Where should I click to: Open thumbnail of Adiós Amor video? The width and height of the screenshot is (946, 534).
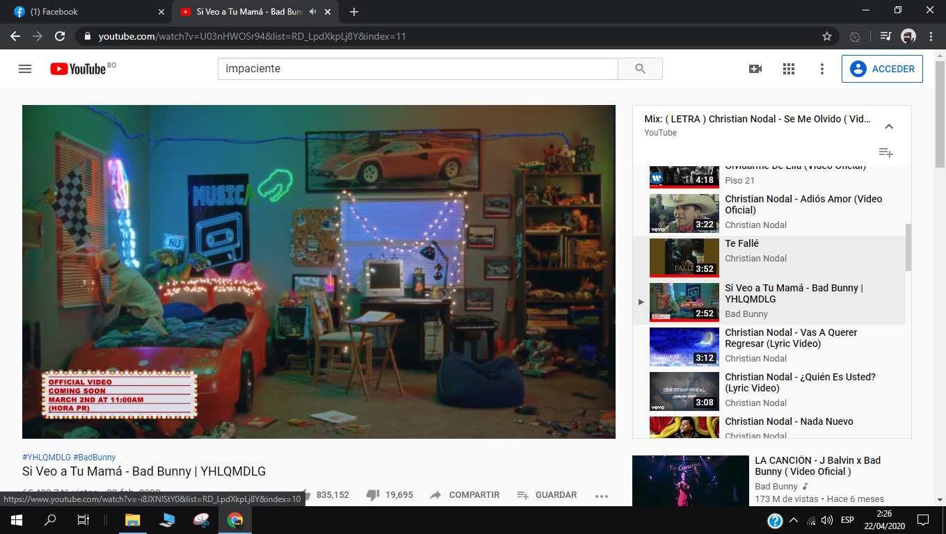pyautogui.click(x=684, y=213)
